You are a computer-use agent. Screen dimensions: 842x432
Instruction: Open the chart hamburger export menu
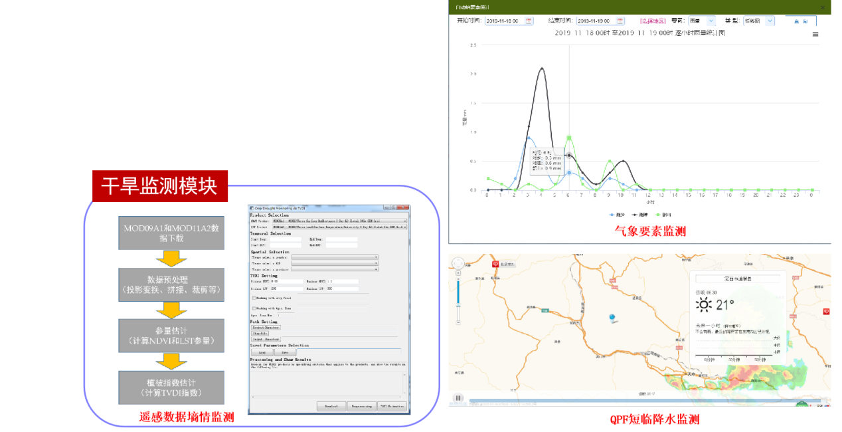point(815,34)
